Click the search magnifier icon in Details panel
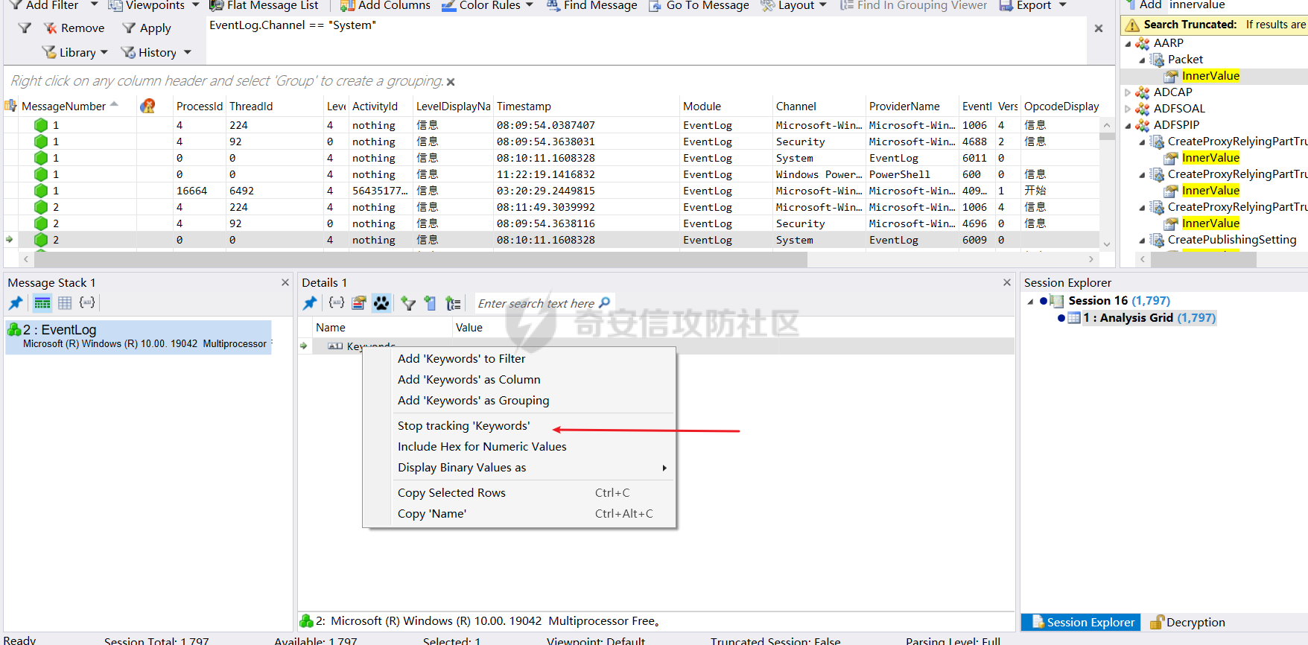The width and height of the screenshot is (1308, 645). (605, 303)
